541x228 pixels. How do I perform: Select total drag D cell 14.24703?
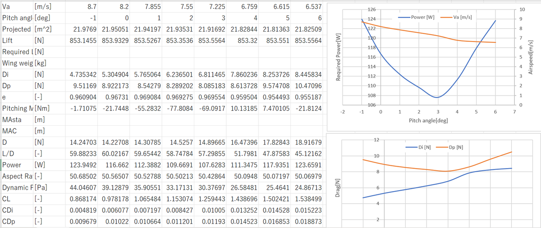point(82,142)
